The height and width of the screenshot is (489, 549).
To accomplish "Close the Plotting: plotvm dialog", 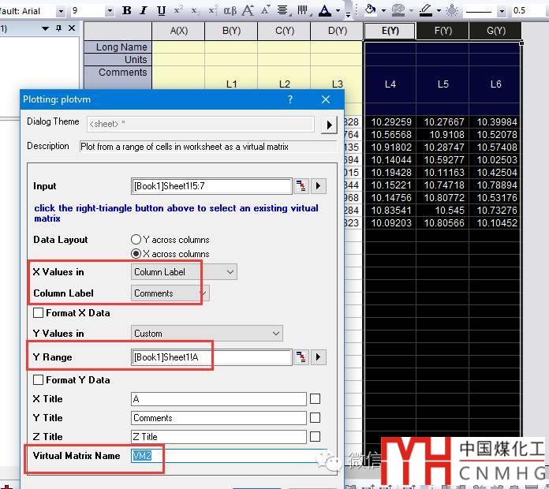I will click(326, 99).
